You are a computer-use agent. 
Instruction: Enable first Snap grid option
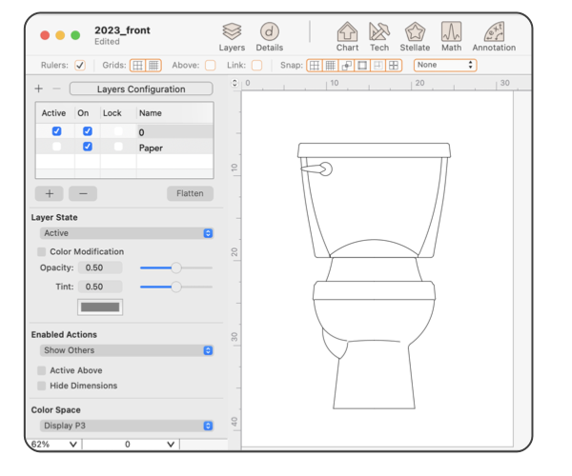314,65
